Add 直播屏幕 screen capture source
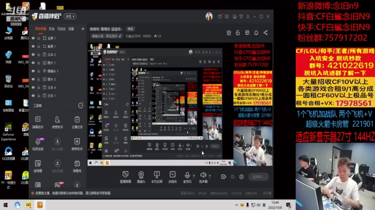 pyautogui.click(x=125, y=177)
